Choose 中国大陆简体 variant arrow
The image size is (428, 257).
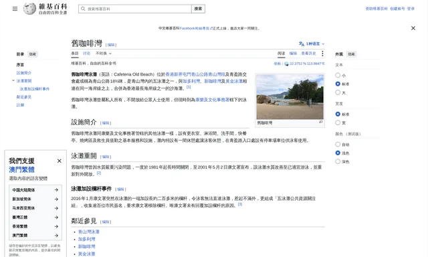(56, 190)
